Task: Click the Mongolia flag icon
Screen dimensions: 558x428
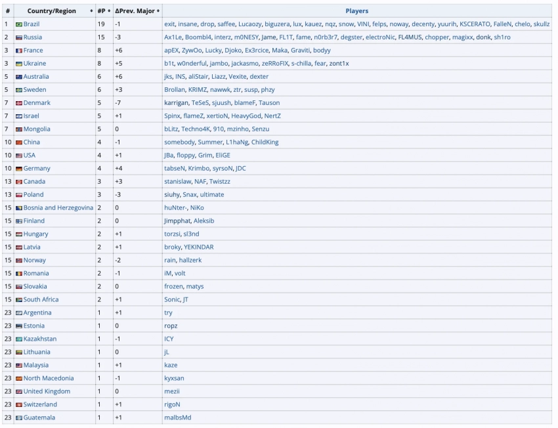Action: (x=19, y=129)
